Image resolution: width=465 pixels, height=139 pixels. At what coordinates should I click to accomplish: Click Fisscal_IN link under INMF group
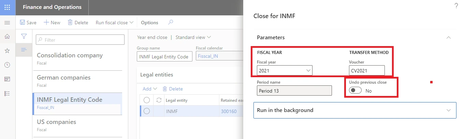pyautogui.click(x=45, y=108)
